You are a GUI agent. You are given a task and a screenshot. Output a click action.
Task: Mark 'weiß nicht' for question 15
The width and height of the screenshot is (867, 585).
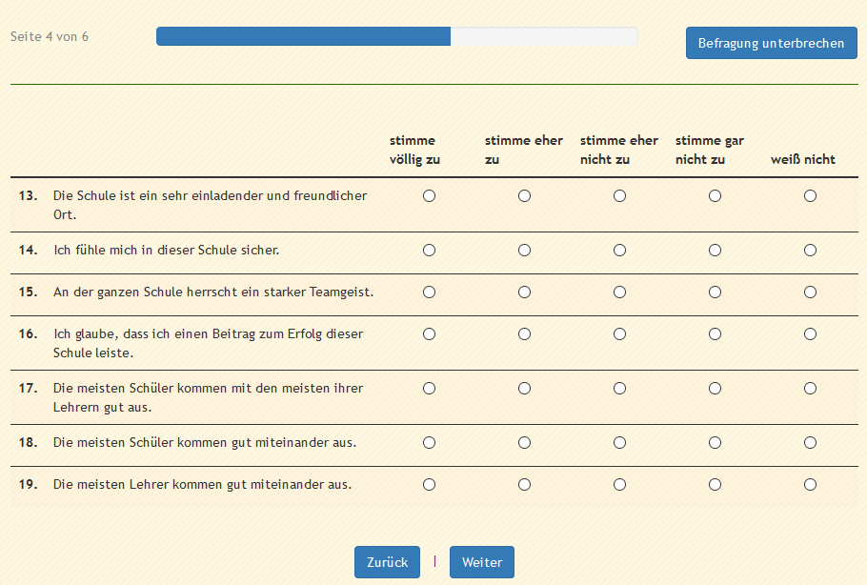(810, 292)
